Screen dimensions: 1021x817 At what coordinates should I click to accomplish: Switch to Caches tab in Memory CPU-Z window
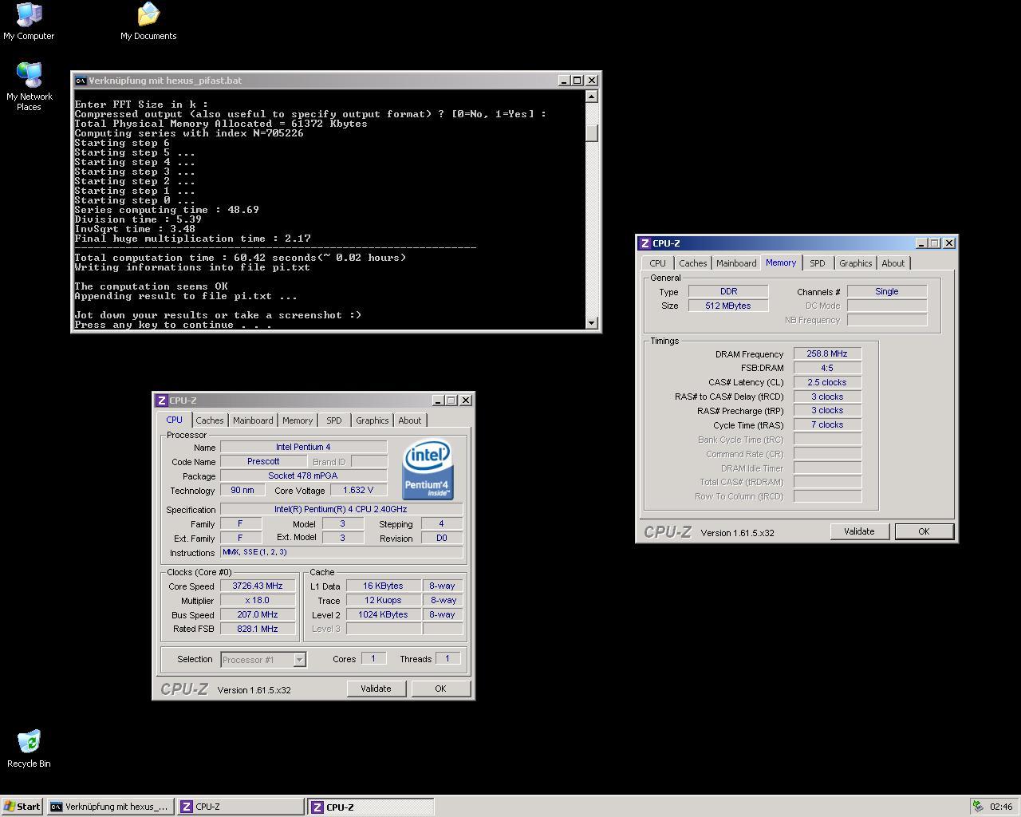[693, 263]
